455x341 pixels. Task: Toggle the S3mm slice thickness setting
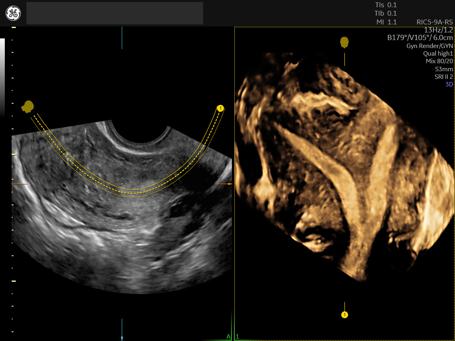445,69
